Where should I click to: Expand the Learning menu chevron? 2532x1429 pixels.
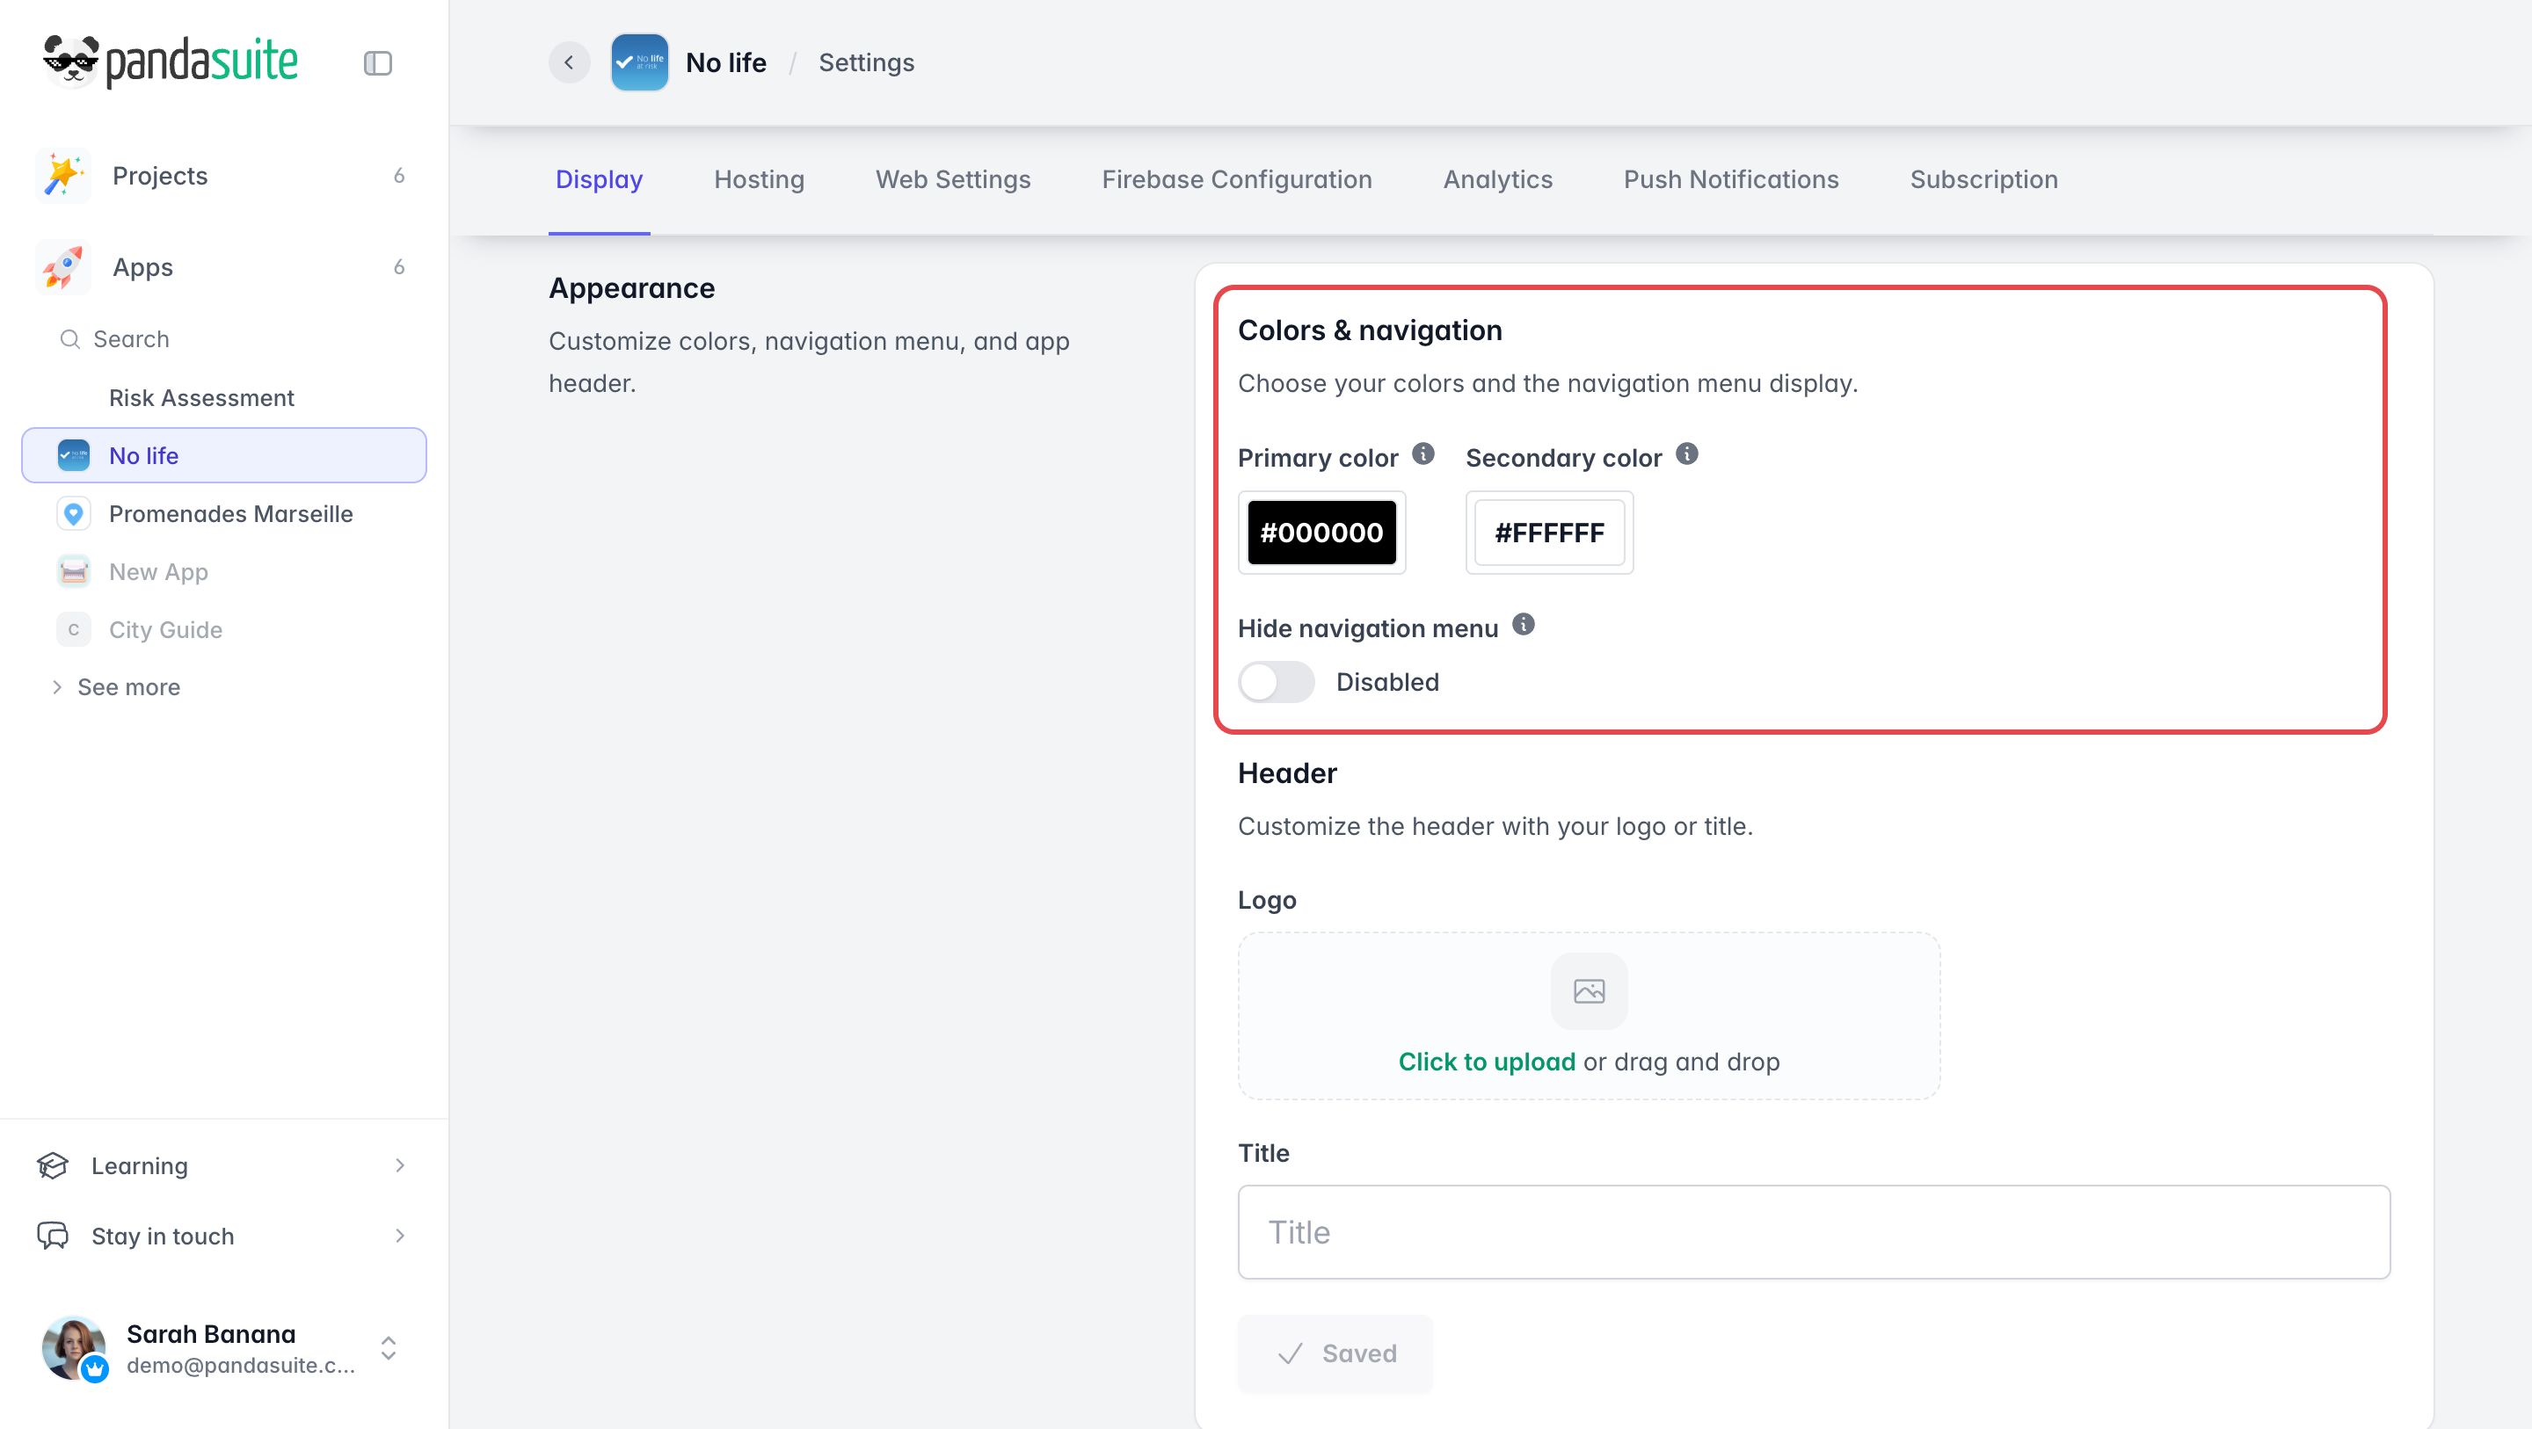[400, 1165]
